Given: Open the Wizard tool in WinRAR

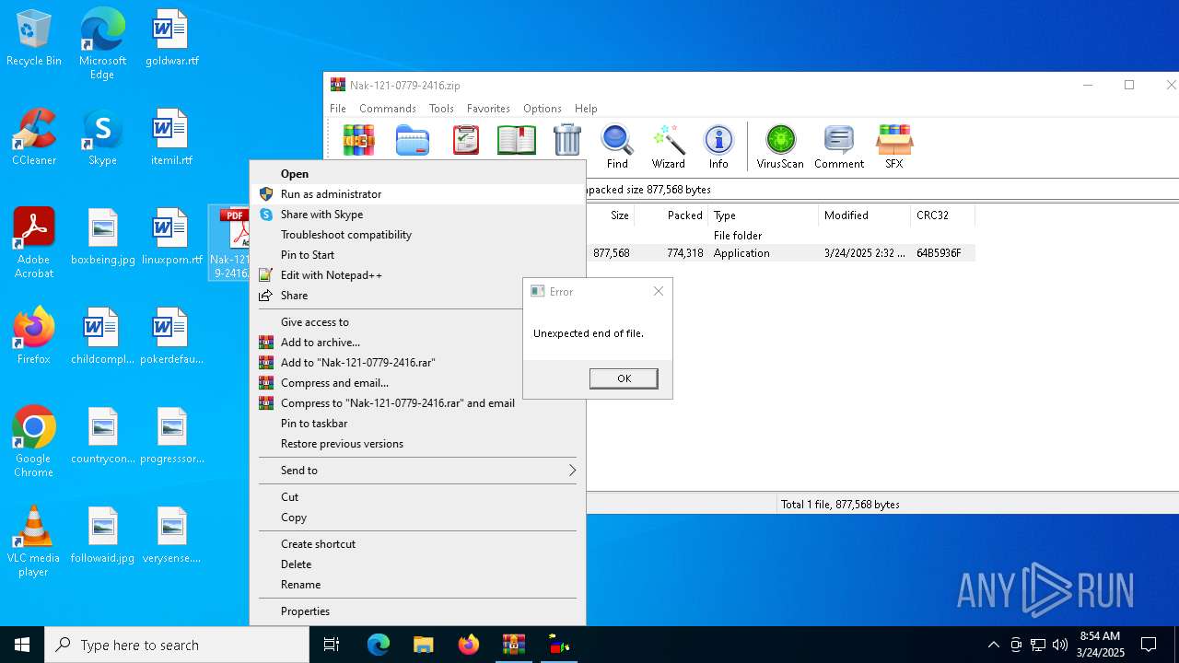Looking at the screenshot, I should pyautogui.click(x=668, y=147).
